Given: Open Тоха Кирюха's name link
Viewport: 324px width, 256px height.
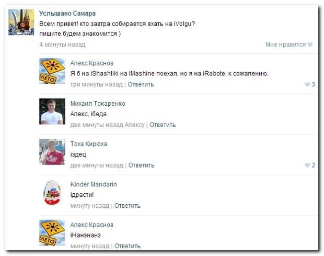Looking at the screenshot, I should coord(89,144).
